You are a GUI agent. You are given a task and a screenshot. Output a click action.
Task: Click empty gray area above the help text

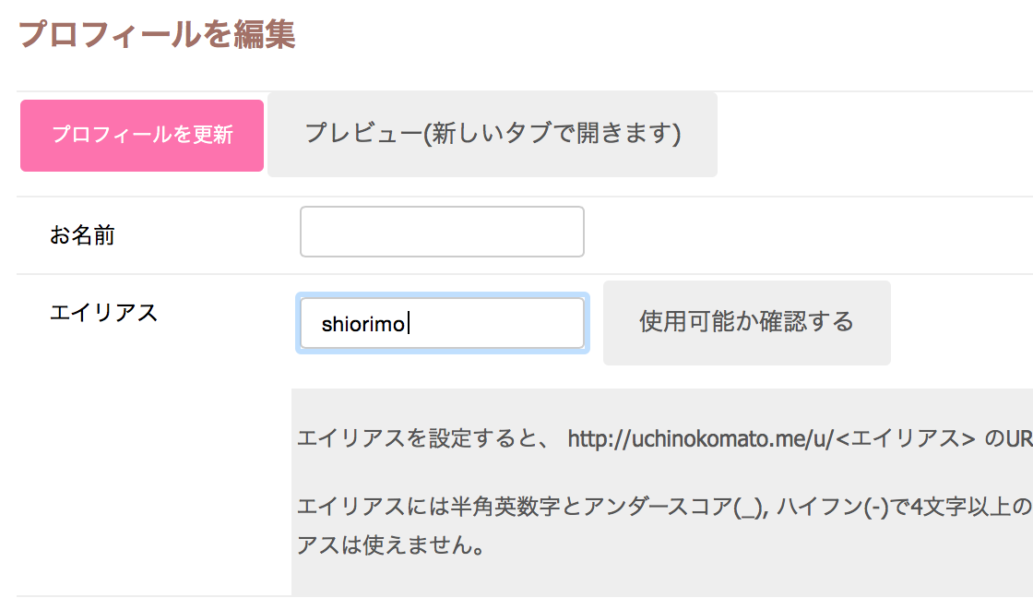click(646, 404)
